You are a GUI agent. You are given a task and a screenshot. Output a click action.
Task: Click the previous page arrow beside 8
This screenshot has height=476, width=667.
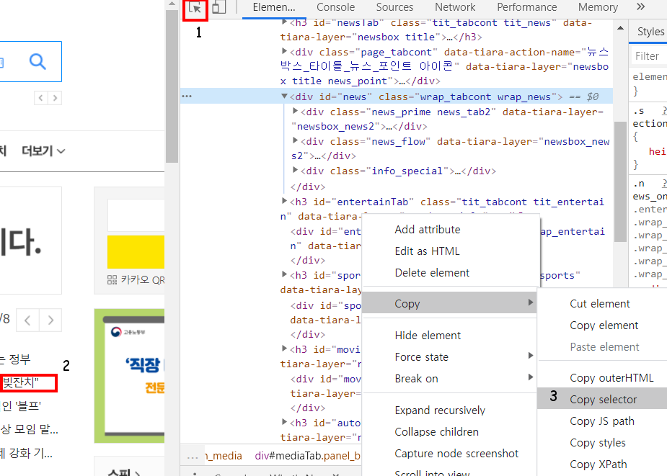click(x=27, y=320)
